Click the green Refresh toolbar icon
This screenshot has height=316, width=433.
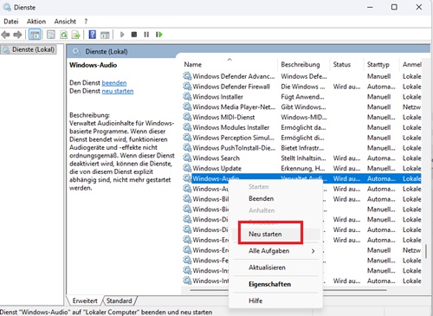click(x=63, y=35)
